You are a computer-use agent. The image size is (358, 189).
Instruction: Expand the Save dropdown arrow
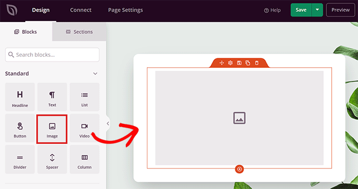[317, 10]
